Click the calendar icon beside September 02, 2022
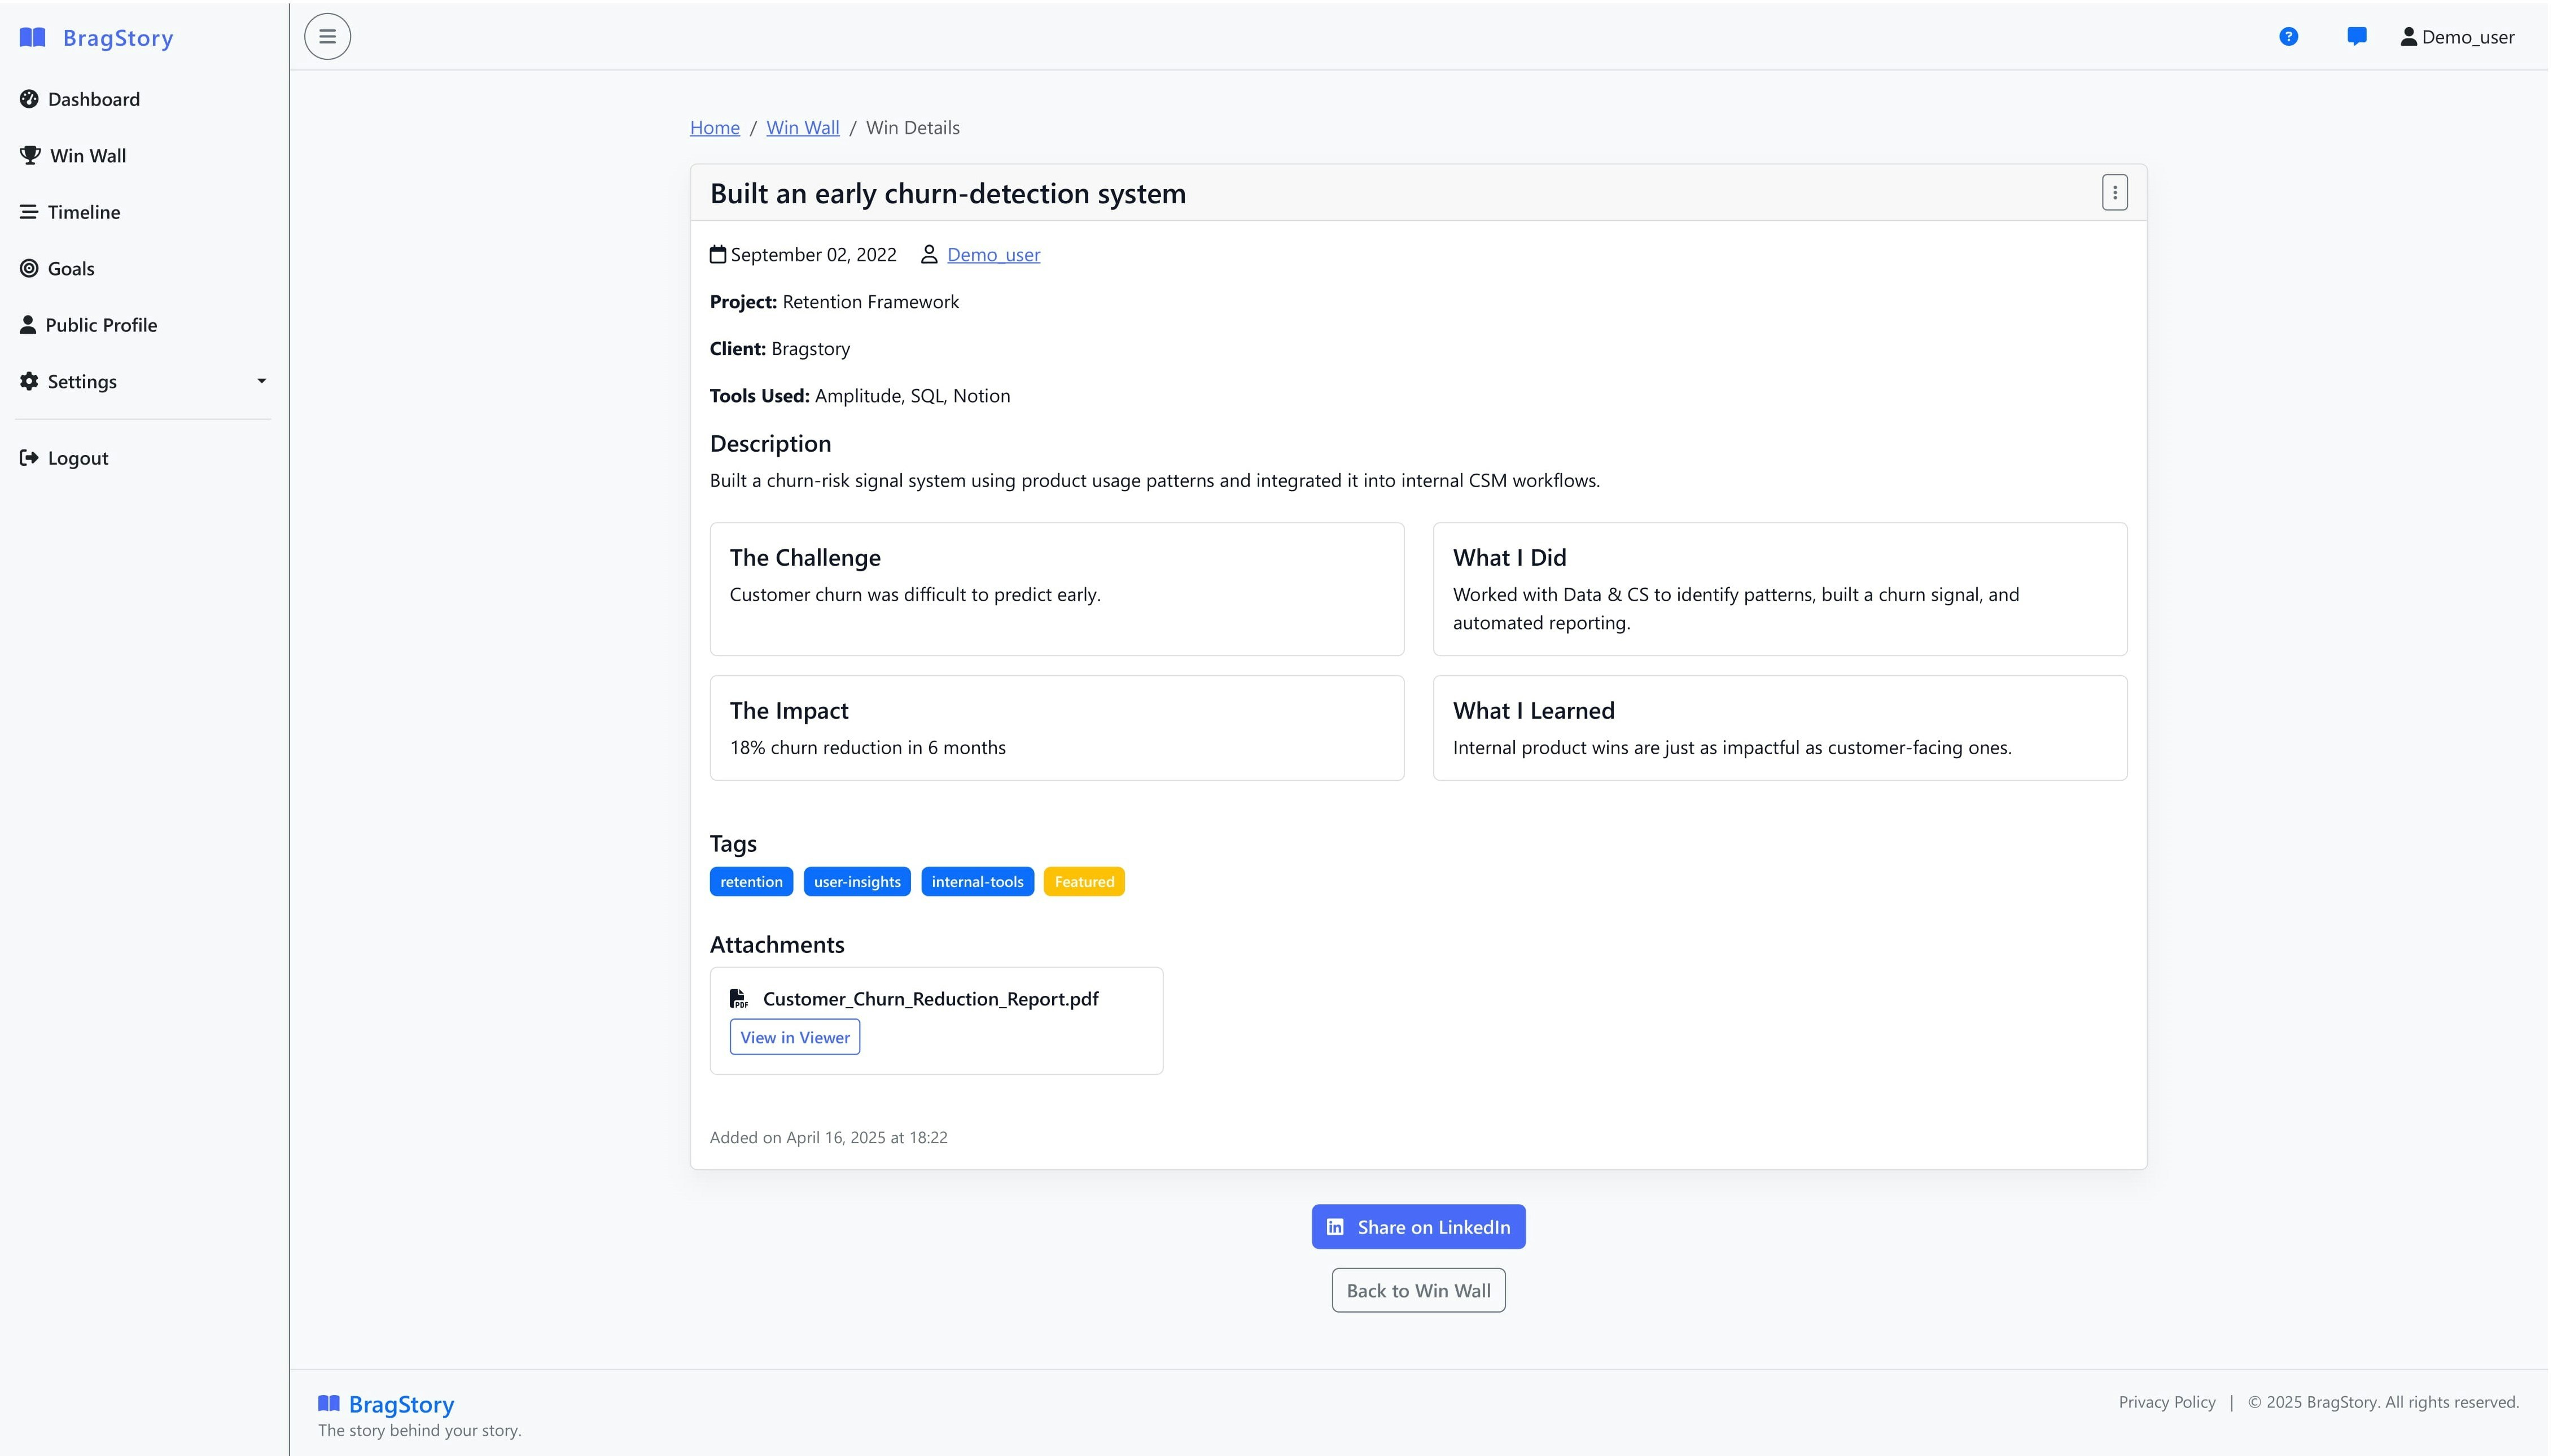This screenshot has width=2553, height=1456. (x=718, y=255)
